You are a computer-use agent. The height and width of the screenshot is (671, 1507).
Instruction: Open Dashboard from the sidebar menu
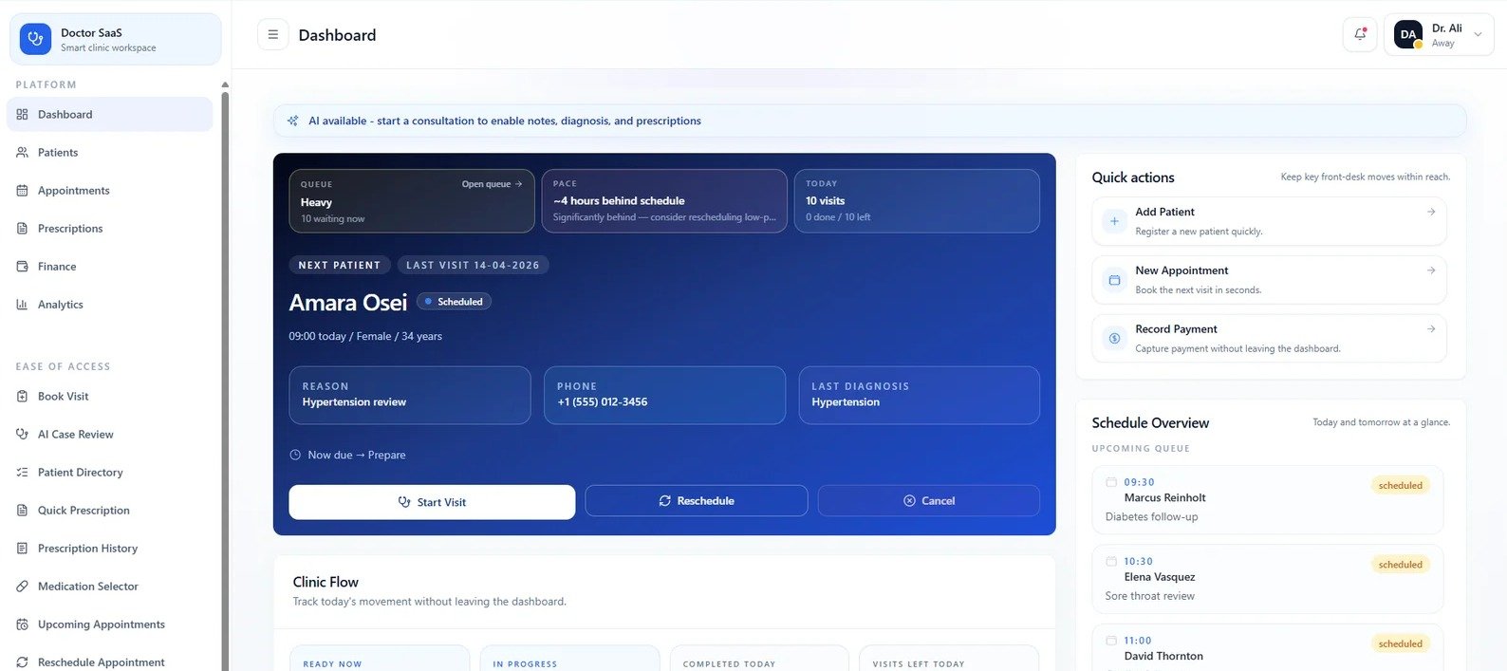(110, 114)
